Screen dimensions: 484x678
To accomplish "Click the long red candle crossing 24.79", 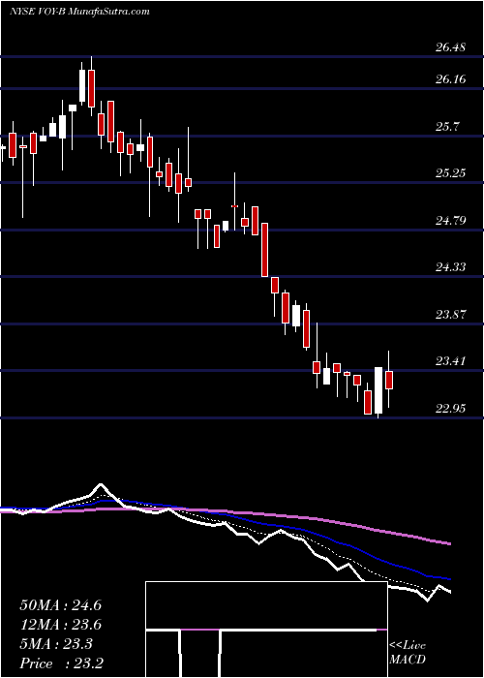I will (264, 250).
